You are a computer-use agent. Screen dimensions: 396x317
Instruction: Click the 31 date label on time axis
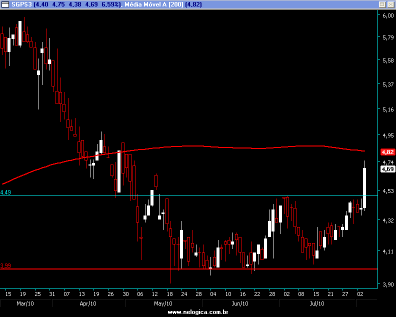[52, 294]
